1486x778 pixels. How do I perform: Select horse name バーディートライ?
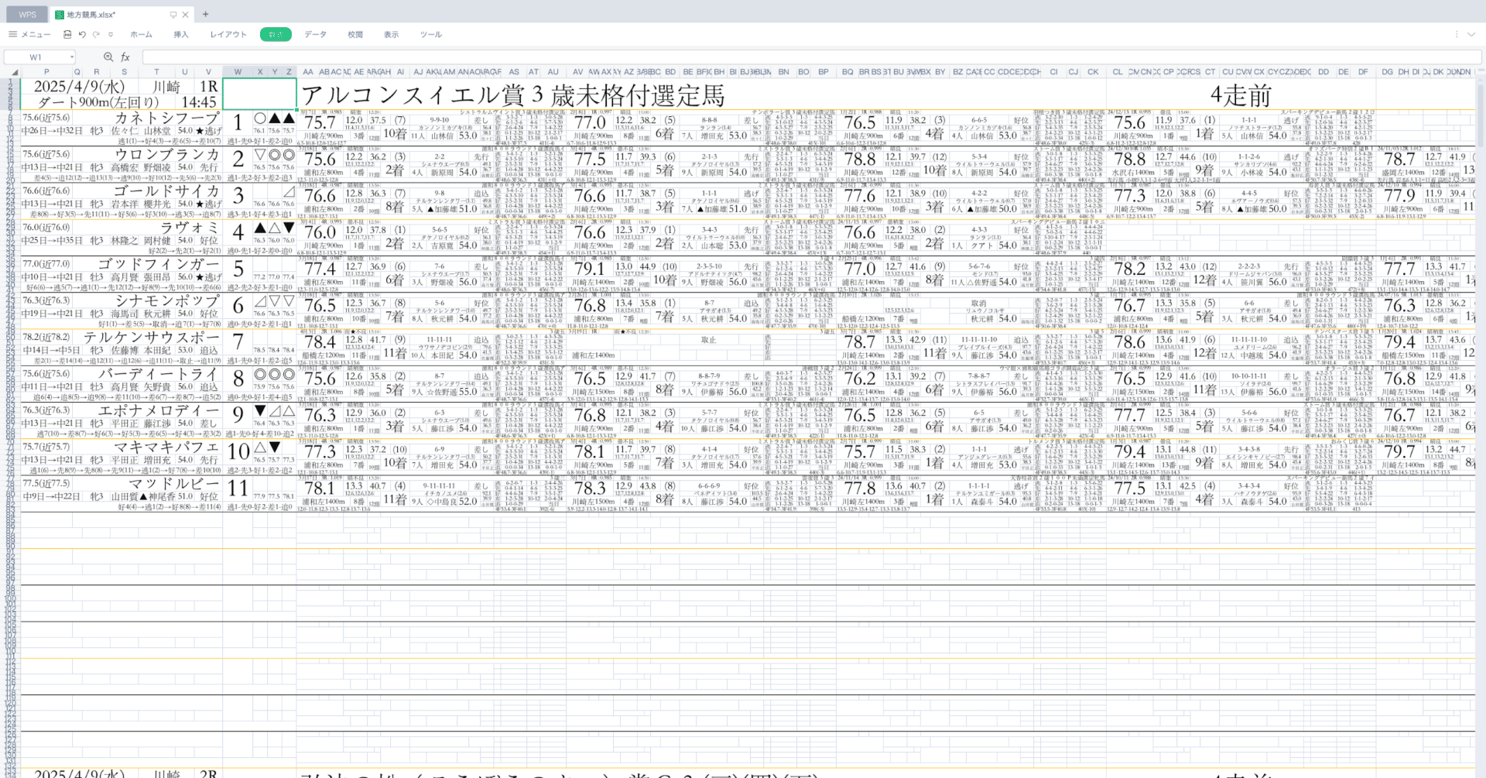159,373
